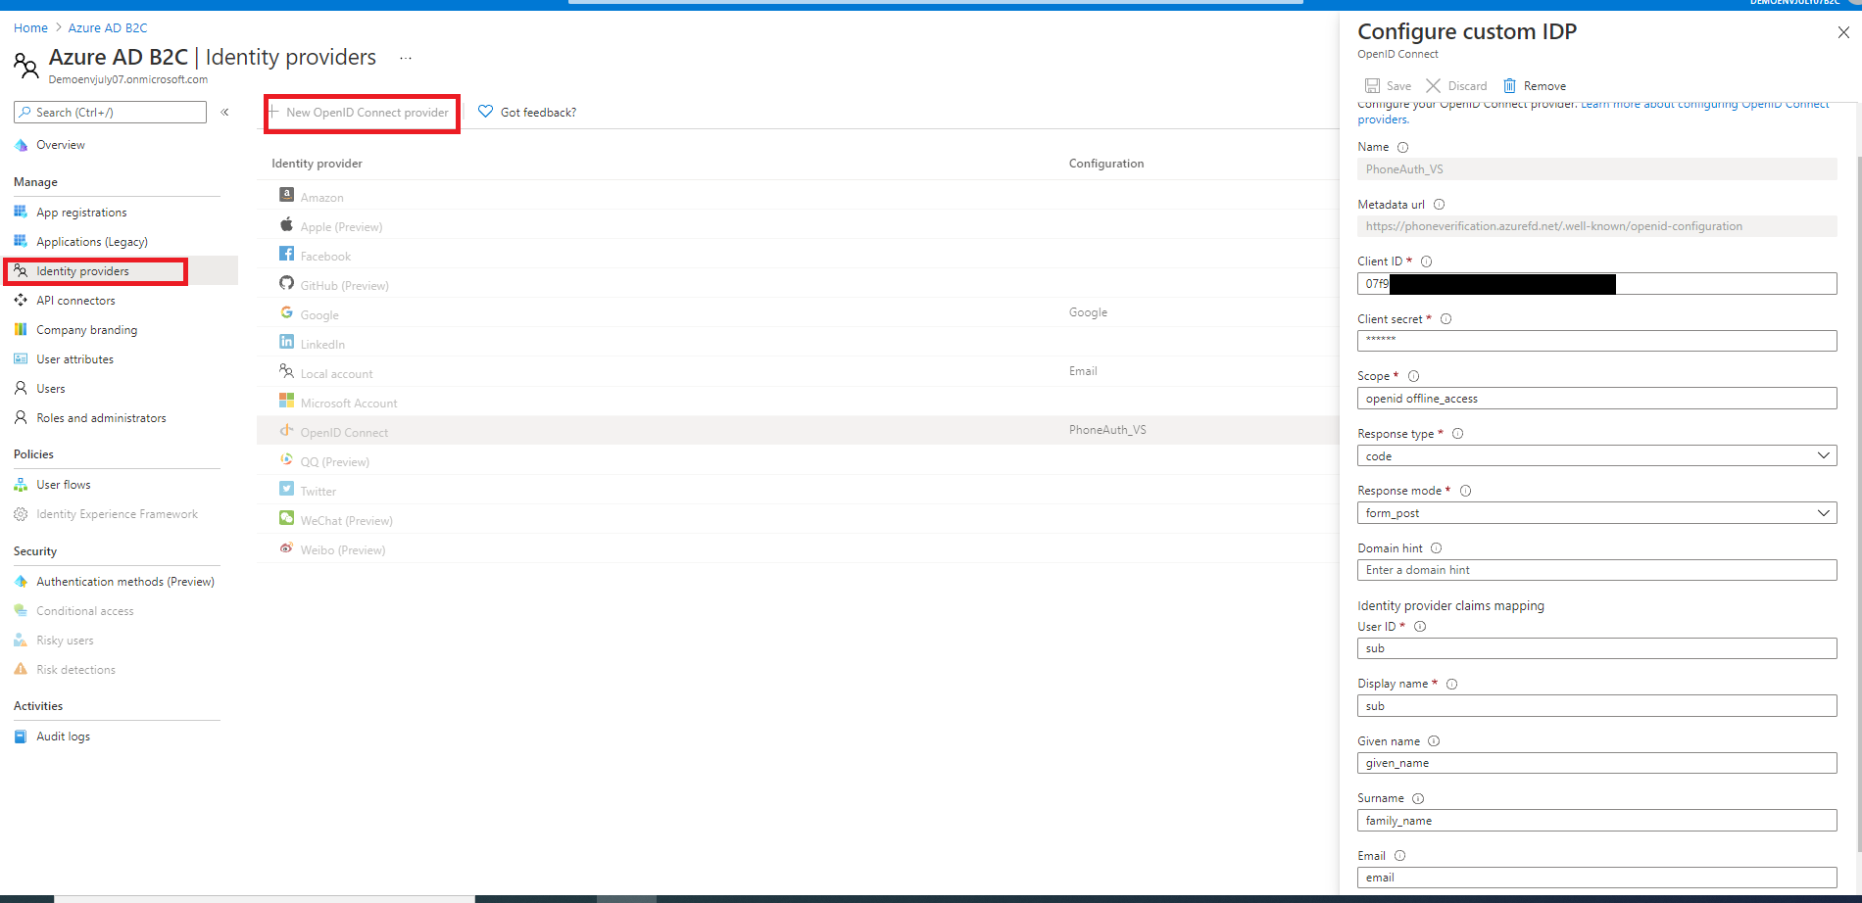Screen dimensions: 1862x903
Task: Close the Configure custom IDP panel
Action: 1843,32
